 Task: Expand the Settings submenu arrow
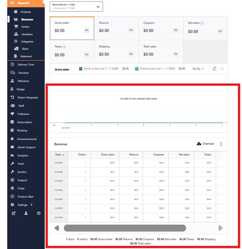click(x=32, y=205)
